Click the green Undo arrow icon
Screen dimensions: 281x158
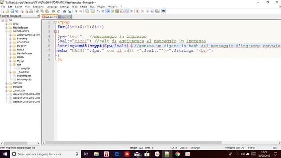tap(54, 11)
